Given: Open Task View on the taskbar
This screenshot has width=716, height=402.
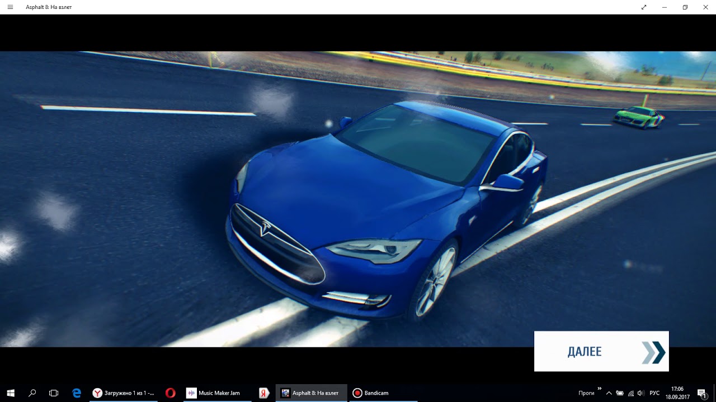Looking at the screenshot, I should click(54, 393).
